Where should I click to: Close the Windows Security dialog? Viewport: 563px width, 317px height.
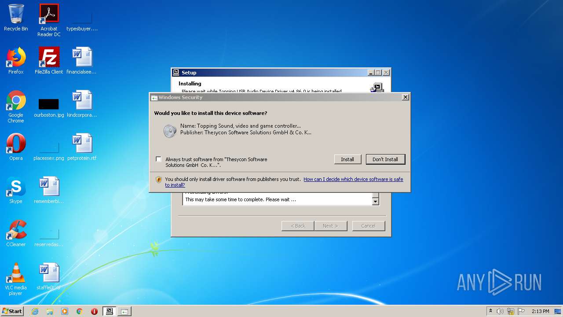tap(406, 97)
